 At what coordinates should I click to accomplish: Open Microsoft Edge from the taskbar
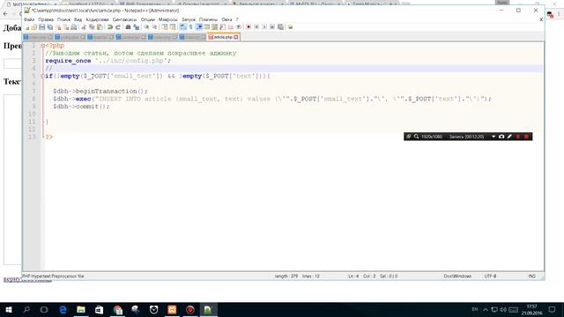[x=63, y=309]
